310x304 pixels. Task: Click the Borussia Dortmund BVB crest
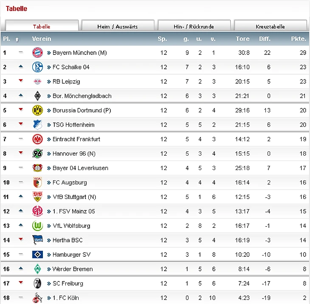tap(37, 110)
